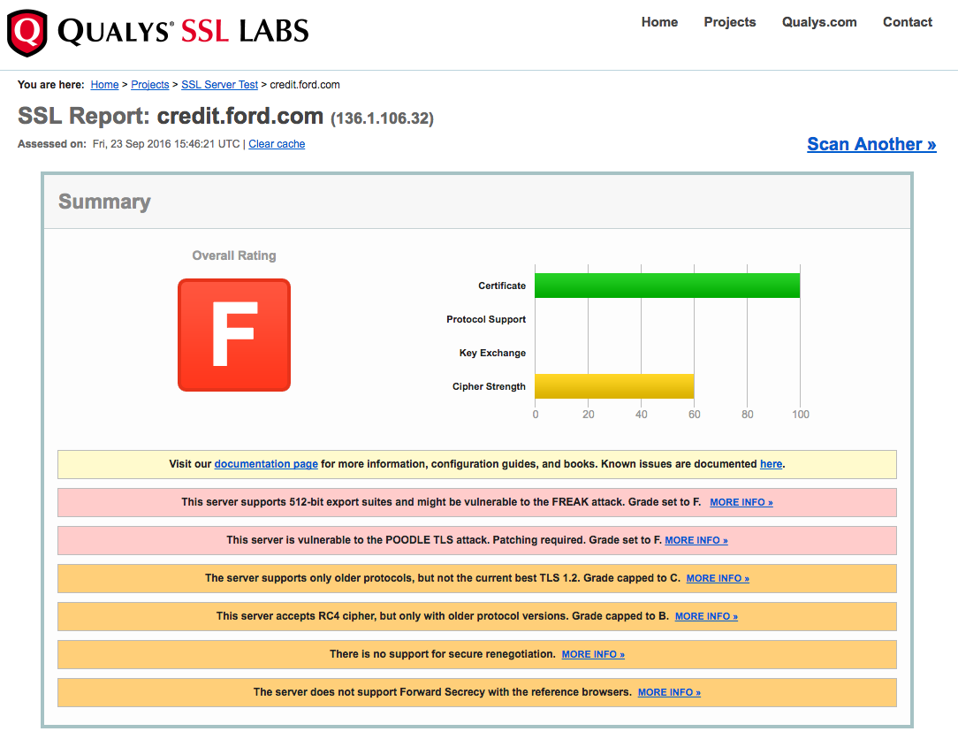Click the Clear cache link
The width and height of the screenshot is (958, 739).
pos(276,143)
